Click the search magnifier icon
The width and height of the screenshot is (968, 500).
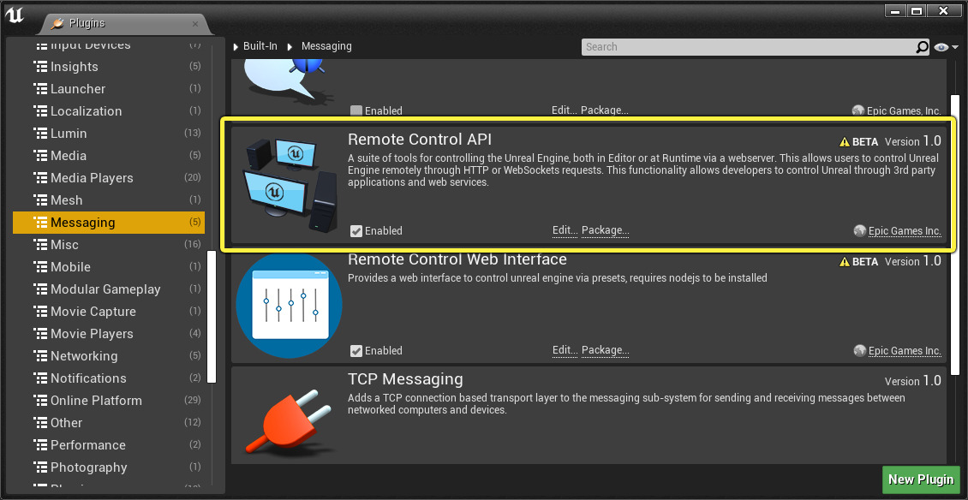pyautogui.click(x=921, y=47)
